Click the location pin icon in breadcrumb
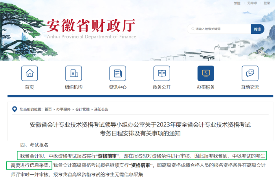This screenshot has height=181, width=275. point(15,109)
